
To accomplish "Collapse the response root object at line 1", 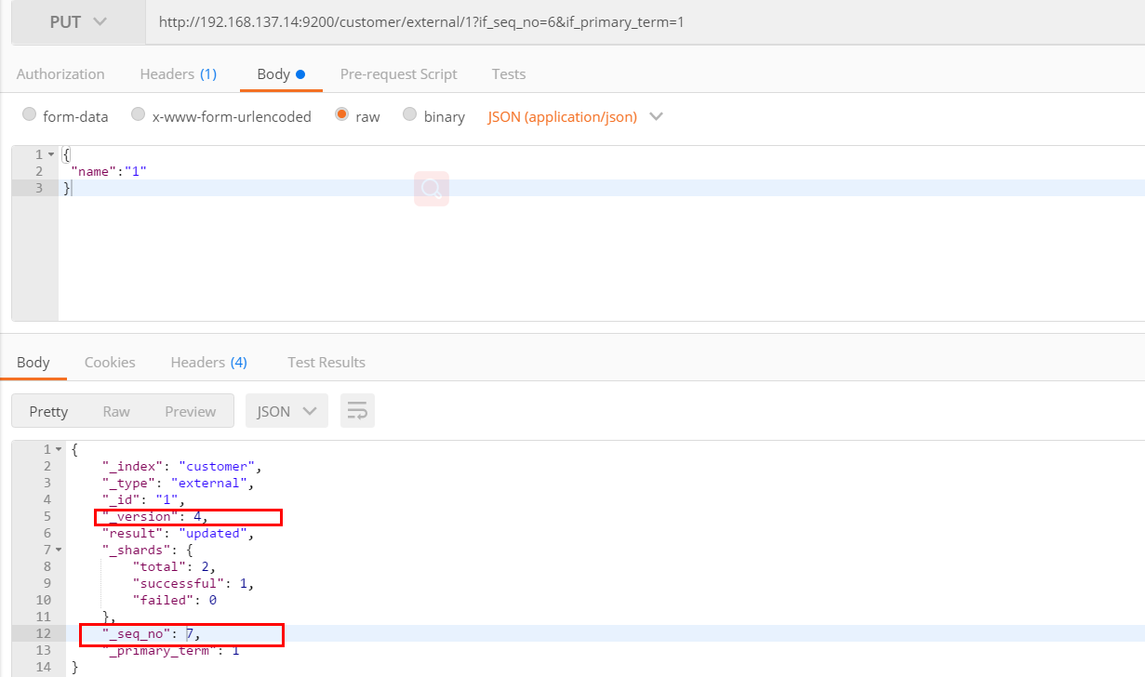I will (x=59, y=449).
